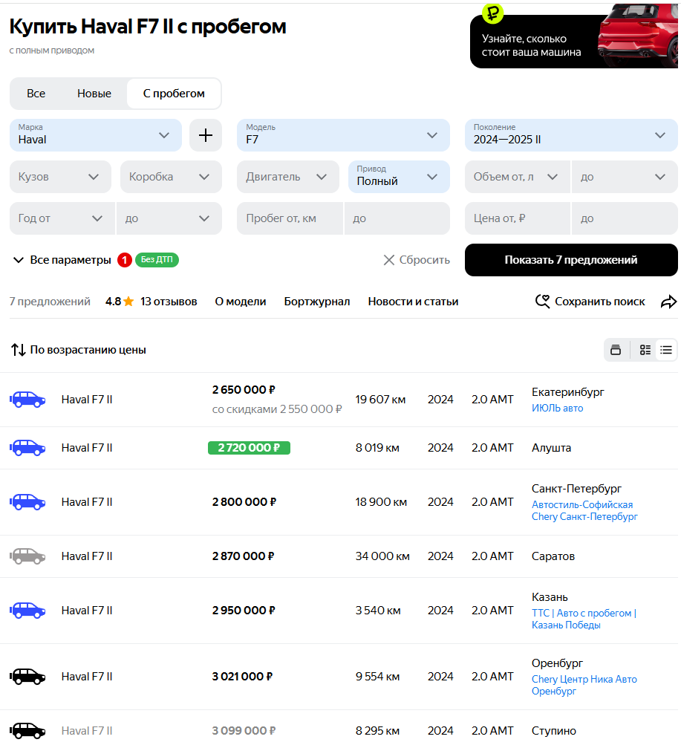Click the 3 021 000 ₽ price
Image resolution: width=681 pixels, height=748 pixels.
[242, 677]
